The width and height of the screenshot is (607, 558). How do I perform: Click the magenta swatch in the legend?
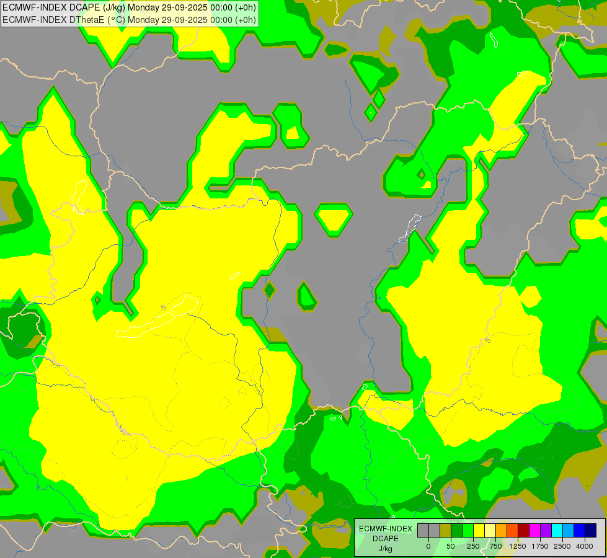534,530
